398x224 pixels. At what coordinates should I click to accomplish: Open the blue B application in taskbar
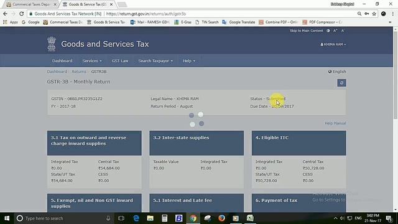coord(178,218)
